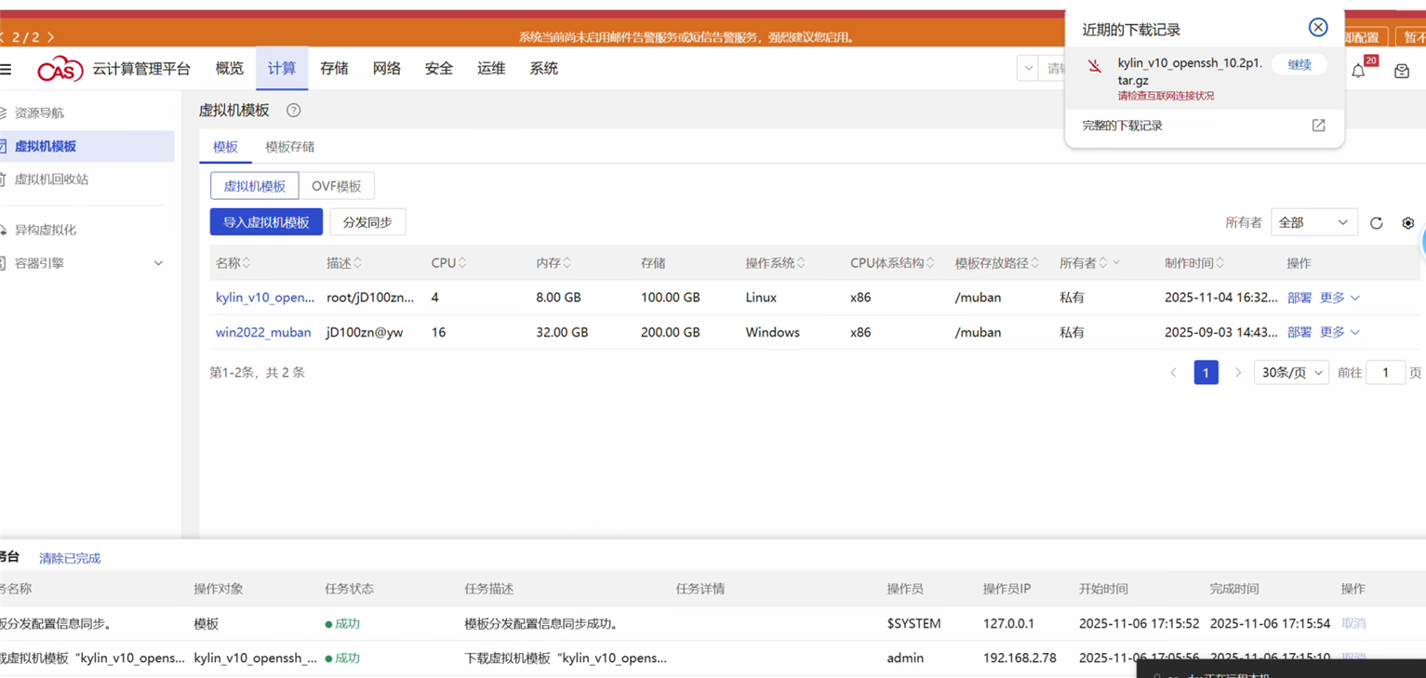Click 导入虚拟机模板 button
Image resolution: width=1426 pixels, height=678 pixels.
(266, 222)
